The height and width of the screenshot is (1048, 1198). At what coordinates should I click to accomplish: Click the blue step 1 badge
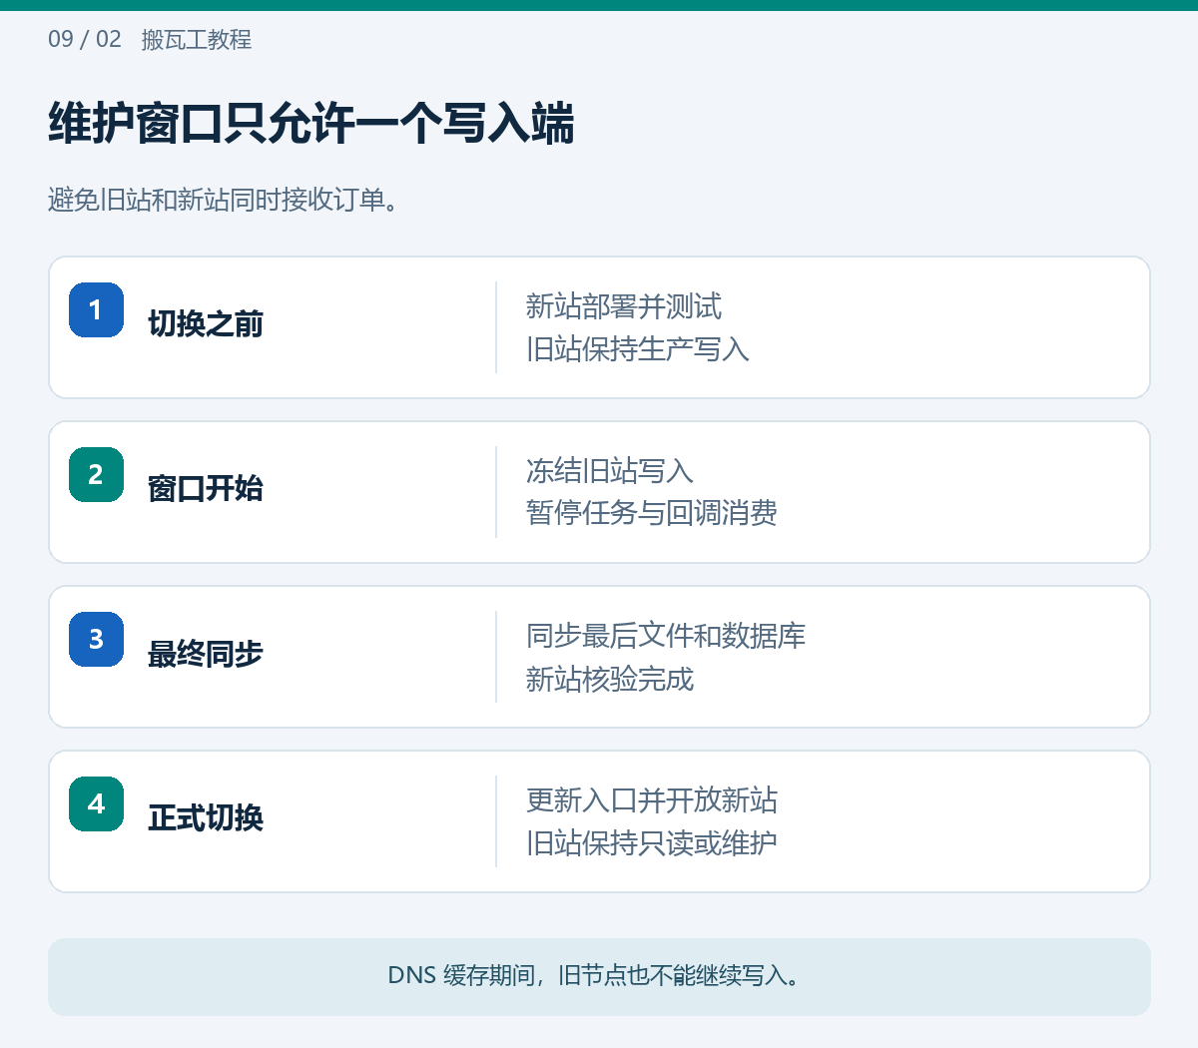coord(96,309)
